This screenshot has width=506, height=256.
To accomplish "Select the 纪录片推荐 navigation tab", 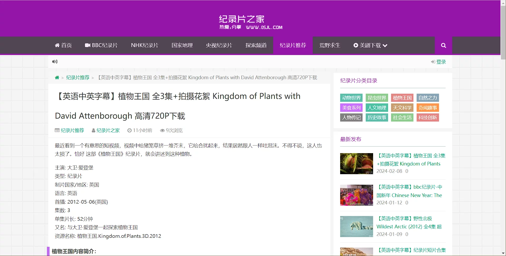I will pyautogui.click(x=293, y=46).
